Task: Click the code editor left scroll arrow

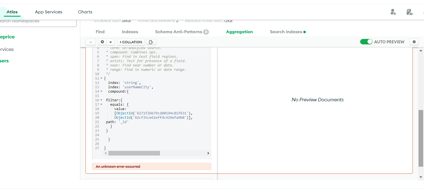Action: [106, 153]
